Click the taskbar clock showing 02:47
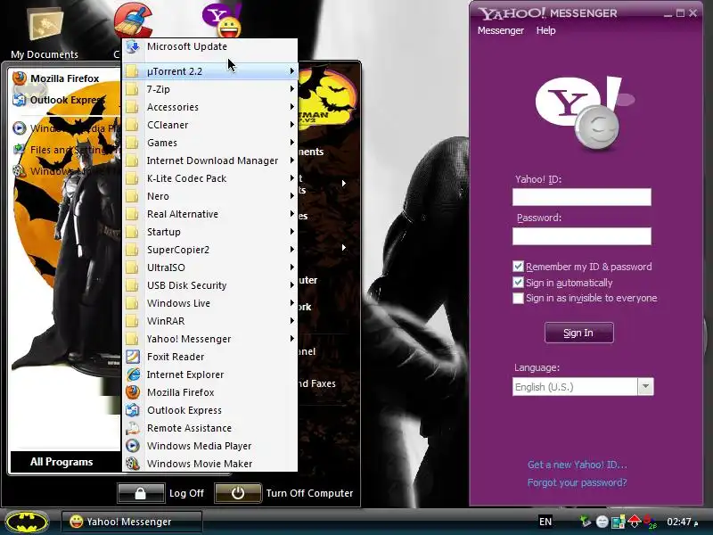713x535 pixels. (682, 522)
